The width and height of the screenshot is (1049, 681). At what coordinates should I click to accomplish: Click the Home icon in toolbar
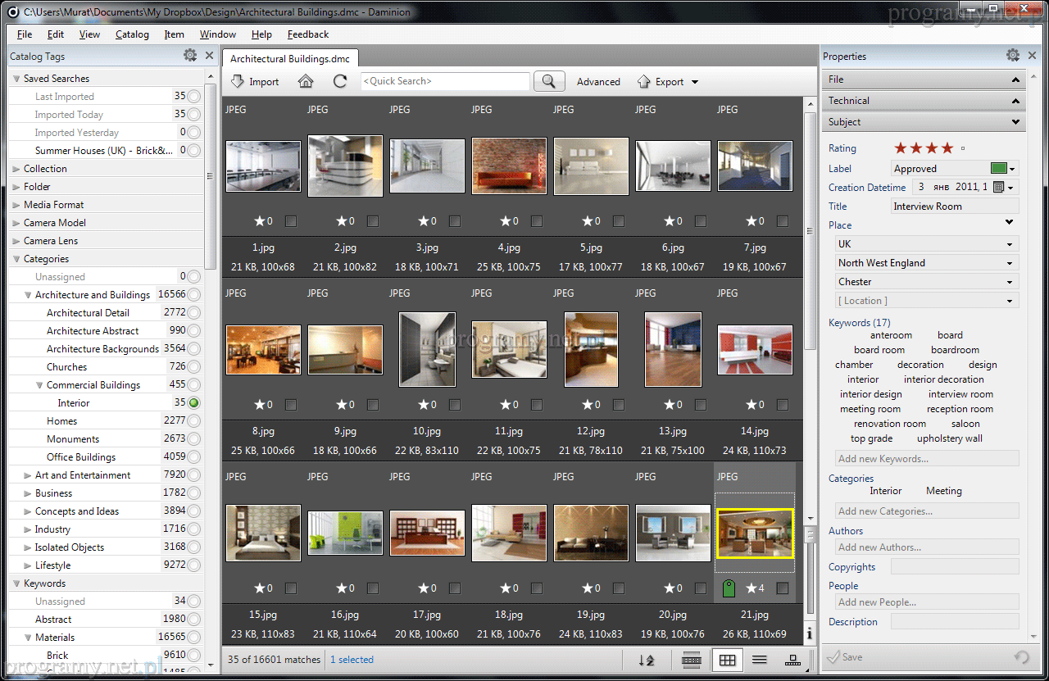click(x=306, y=81)
